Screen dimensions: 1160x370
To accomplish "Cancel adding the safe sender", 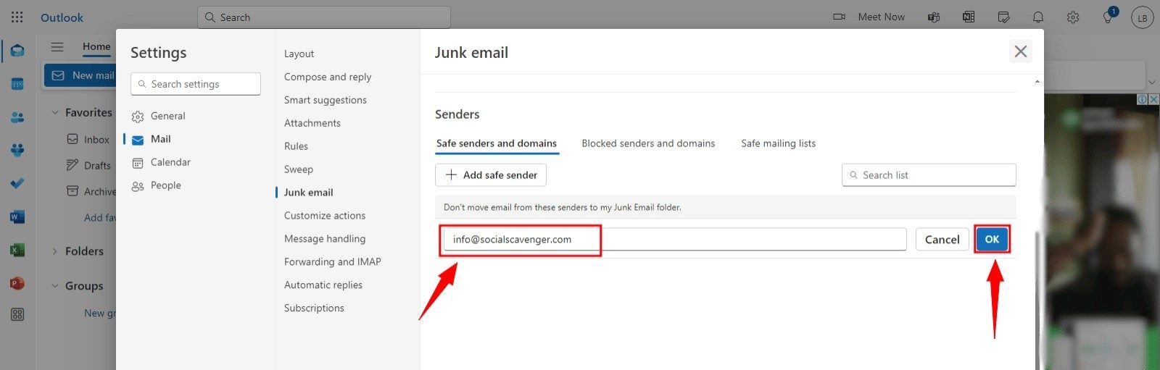I will click(942, 240).
